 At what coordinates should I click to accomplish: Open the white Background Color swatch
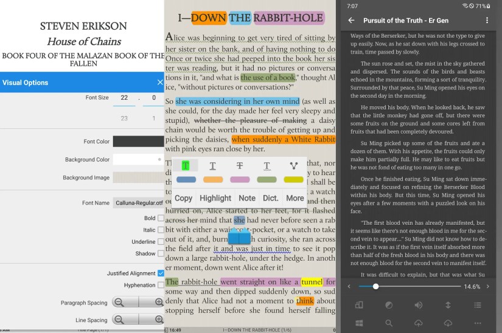pyautogui.click(x=139, y=159)
